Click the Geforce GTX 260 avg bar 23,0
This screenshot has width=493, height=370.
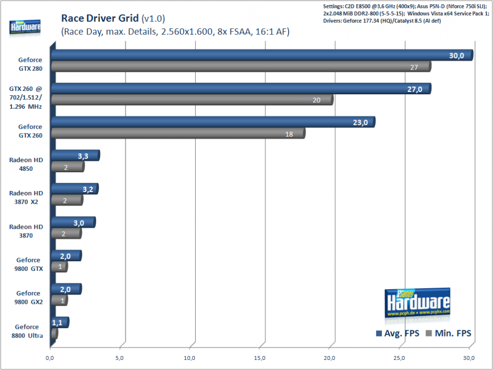(x=213, y=122)
